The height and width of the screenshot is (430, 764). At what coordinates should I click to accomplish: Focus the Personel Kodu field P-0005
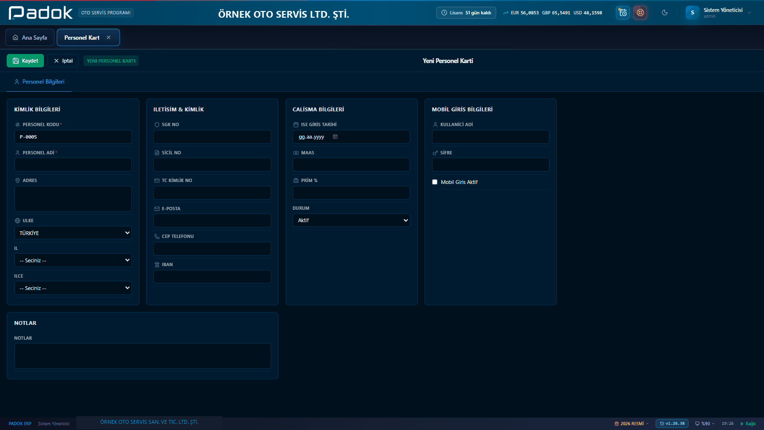click(73, 137)
